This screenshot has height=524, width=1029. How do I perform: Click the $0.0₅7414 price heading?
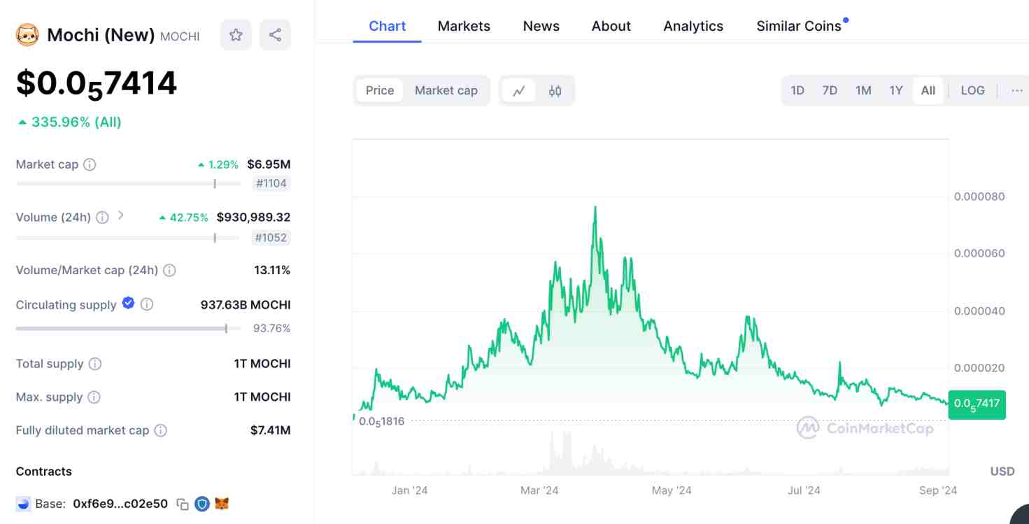click(x=97, y=84)
